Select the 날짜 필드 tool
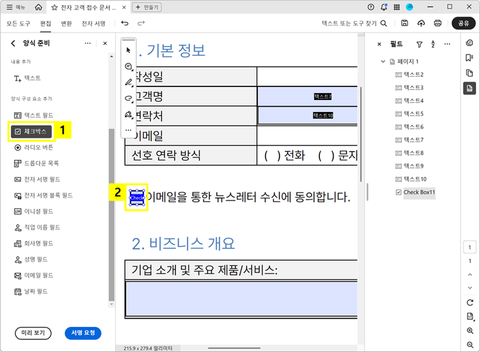 31,291
